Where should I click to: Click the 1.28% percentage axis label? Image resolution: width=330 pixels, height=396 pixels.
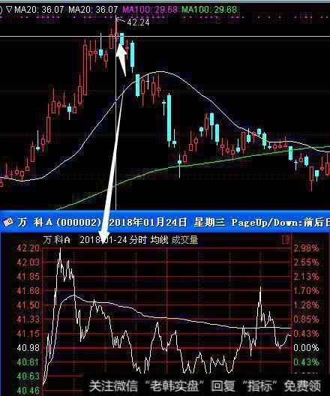tap(306, 305)
